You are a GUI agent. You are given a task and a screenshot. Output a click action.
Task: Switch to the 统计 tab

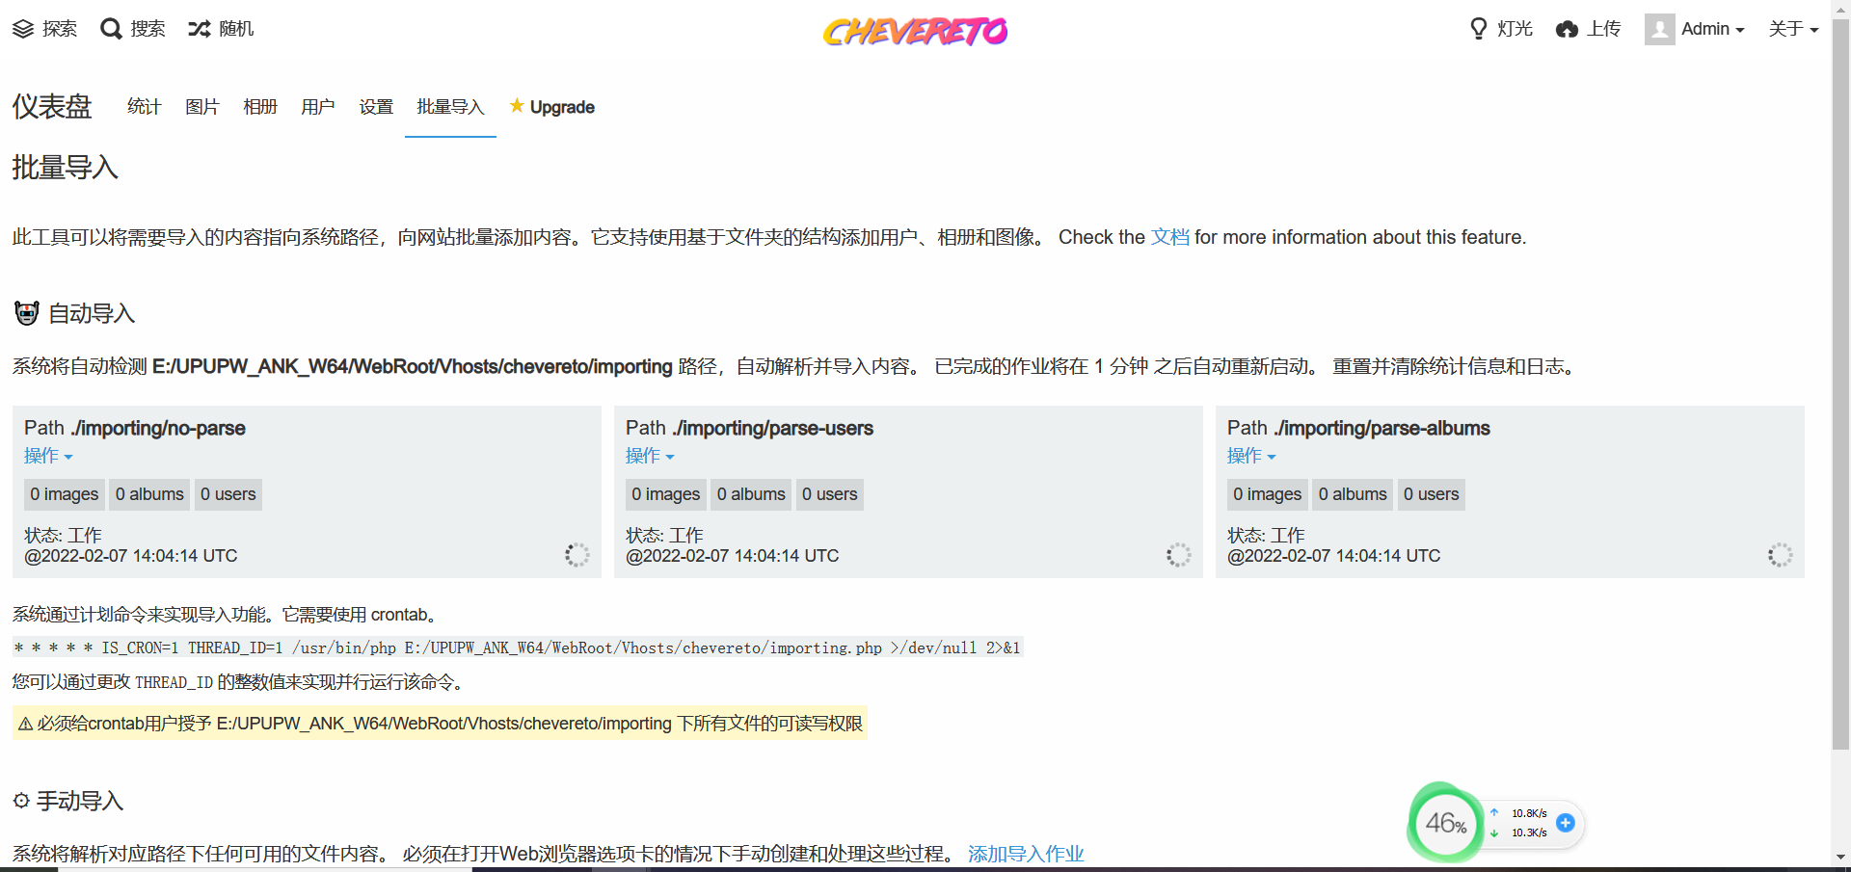pyautogui.click(x=144, y=107)
